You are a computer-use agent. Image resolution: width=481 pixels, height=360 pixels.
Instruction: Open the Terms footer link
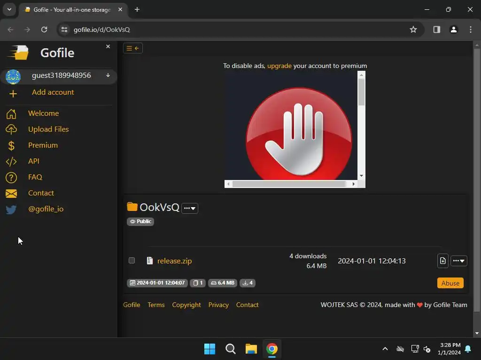(x=156, y=305)
